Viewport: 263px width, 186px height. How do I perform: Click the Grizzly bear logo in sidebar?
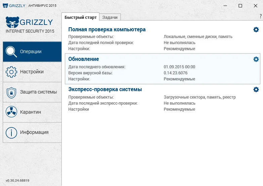pyautogui.click(x=12, y=22)
